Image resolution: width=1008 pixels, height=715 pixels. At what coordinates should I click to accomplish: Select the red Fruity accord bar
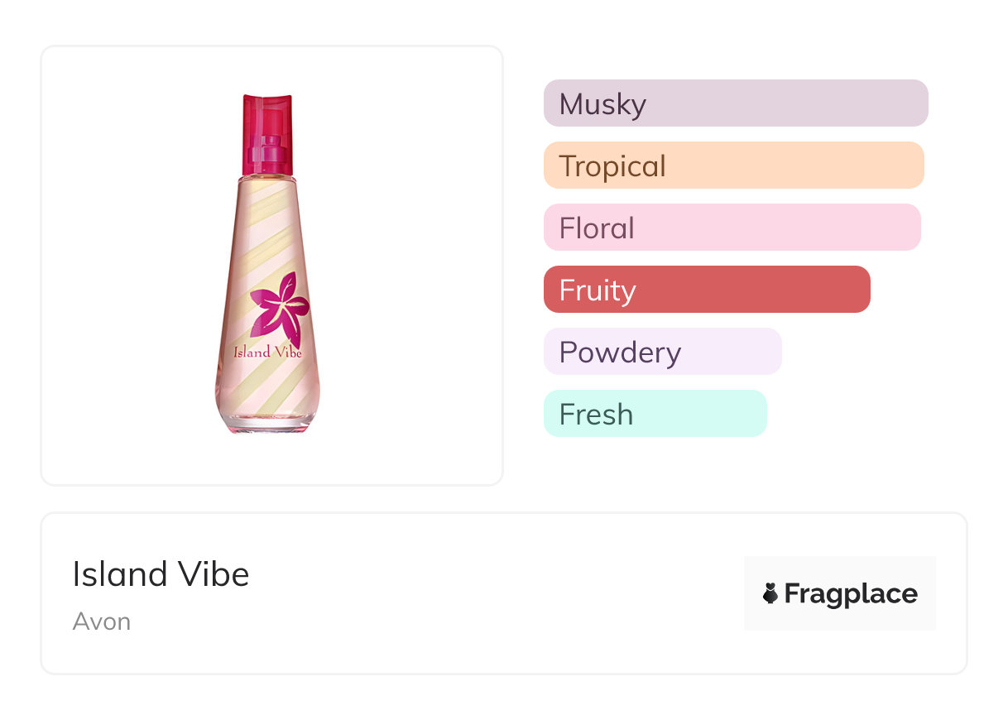pos(707,290)
